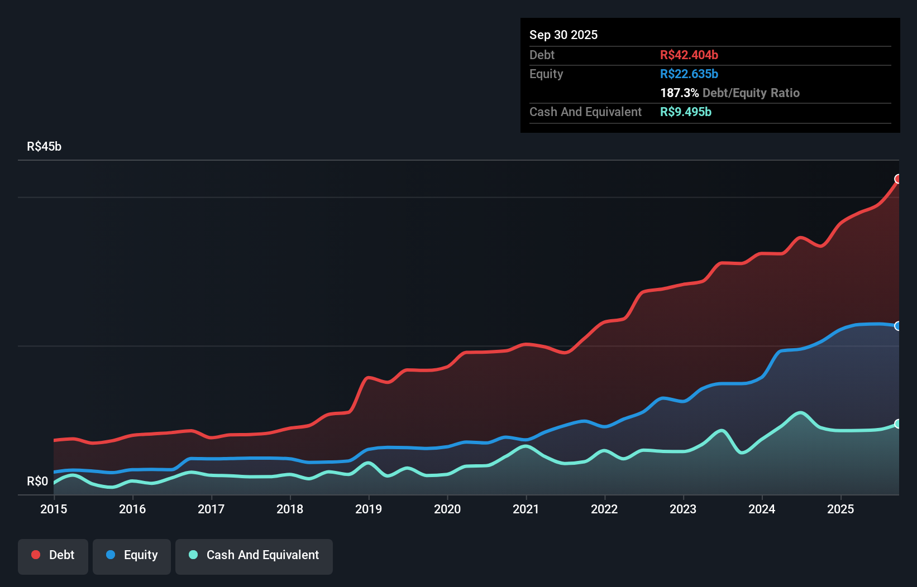Click the R$22.635b Equity value link
Viewport: 917px width, 587px height.
[x=689, y=74]
